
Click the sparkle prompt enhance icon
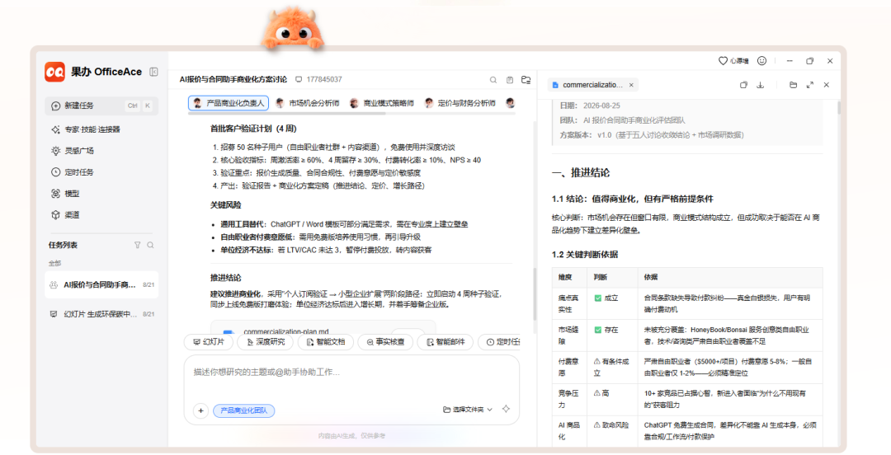tap(506, 409)
